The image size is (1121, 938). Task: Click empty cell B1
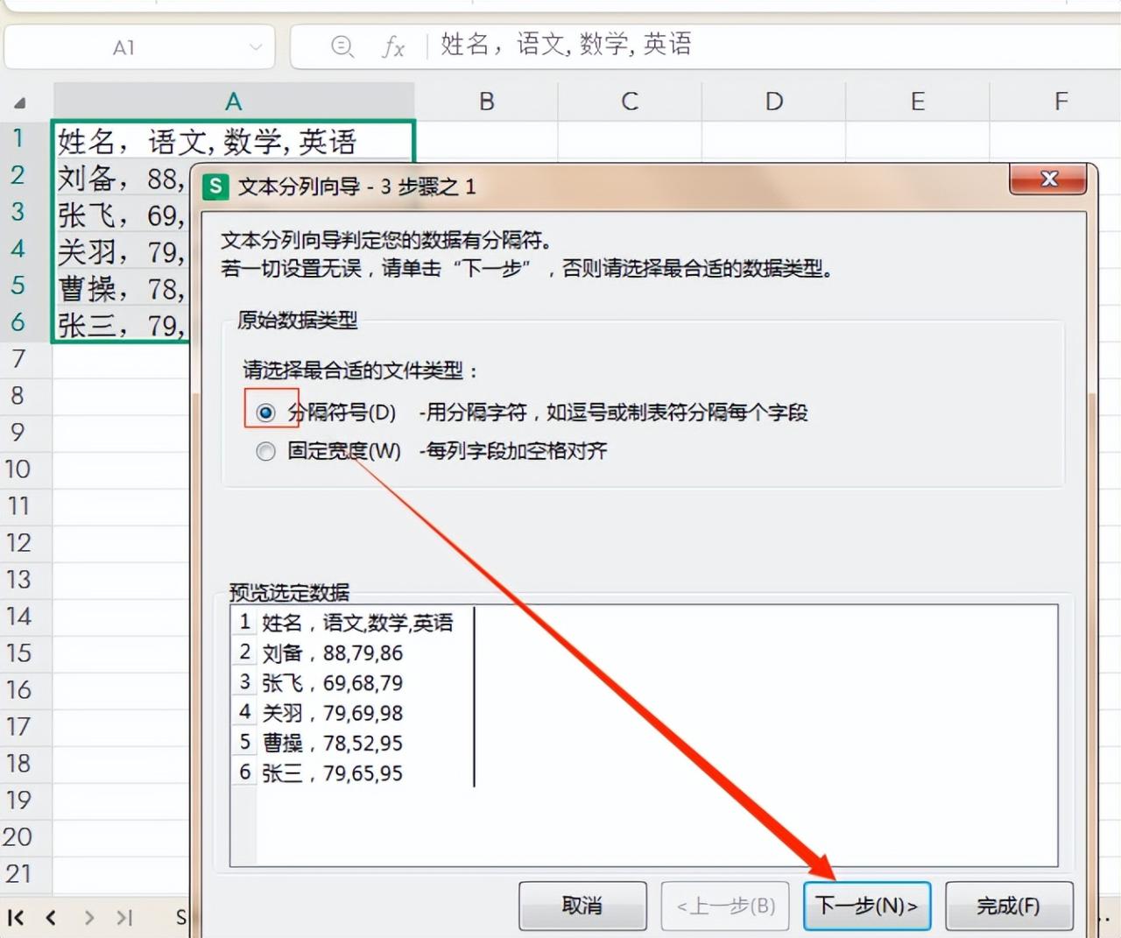click(x=486, y=140)
